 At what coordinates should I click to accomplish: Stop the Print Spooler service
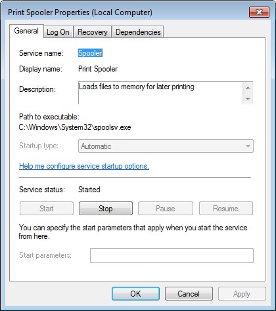click(x=106, y=209)
